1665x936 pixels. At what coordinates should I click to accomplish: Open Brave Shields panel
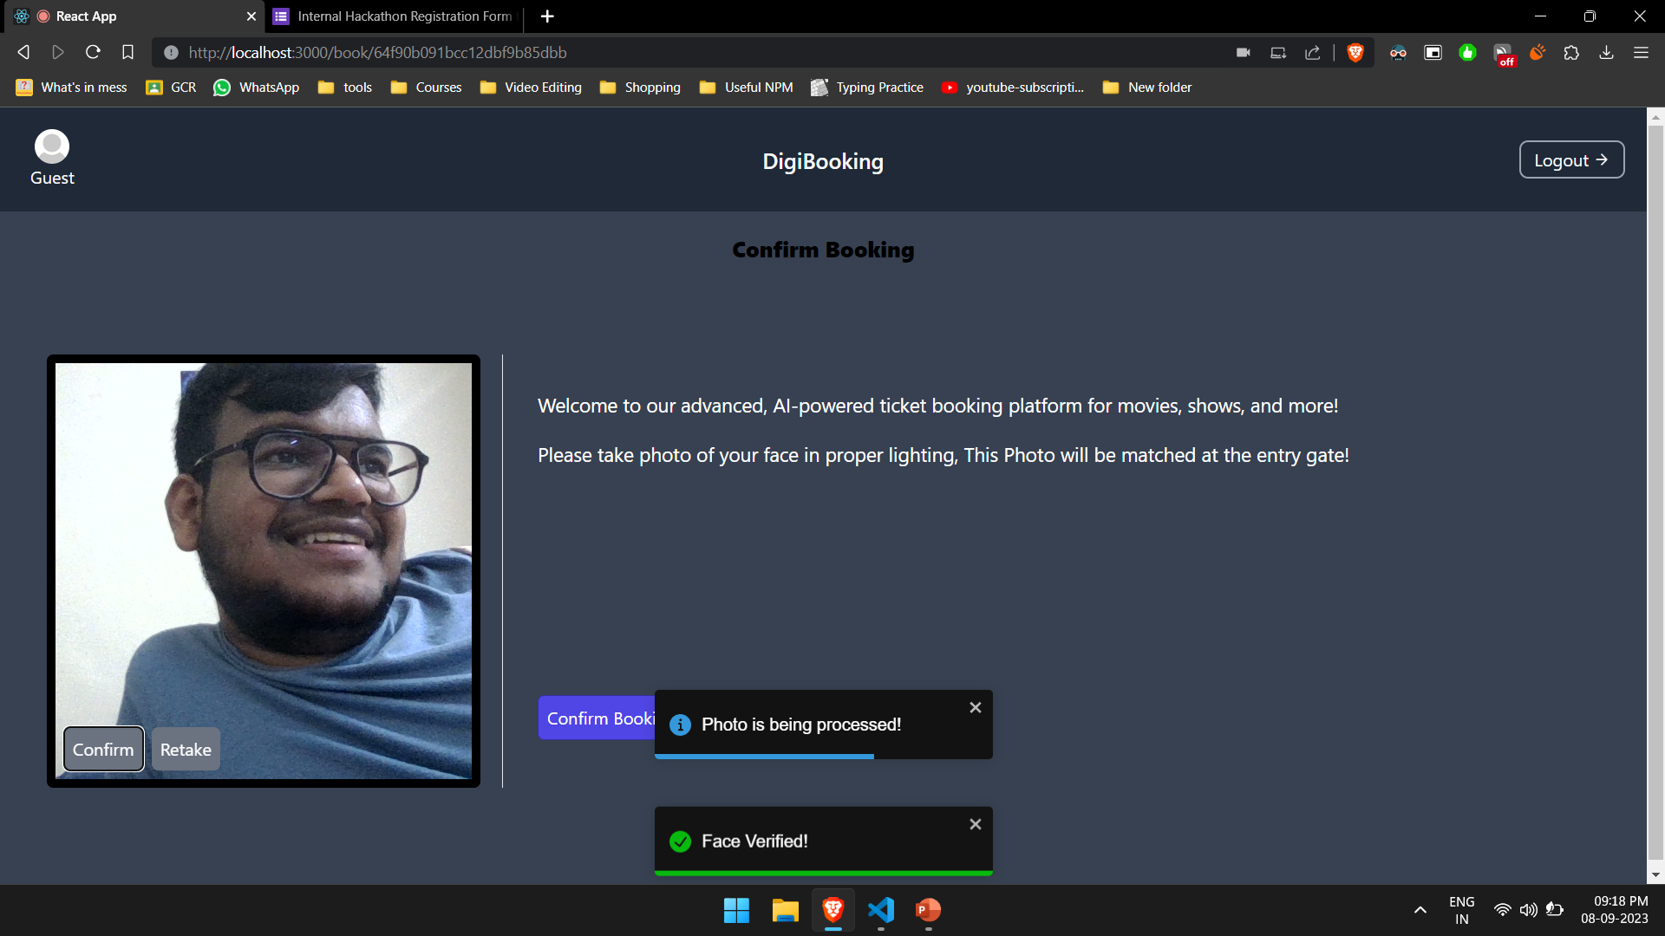click(x=1355, y=52)
